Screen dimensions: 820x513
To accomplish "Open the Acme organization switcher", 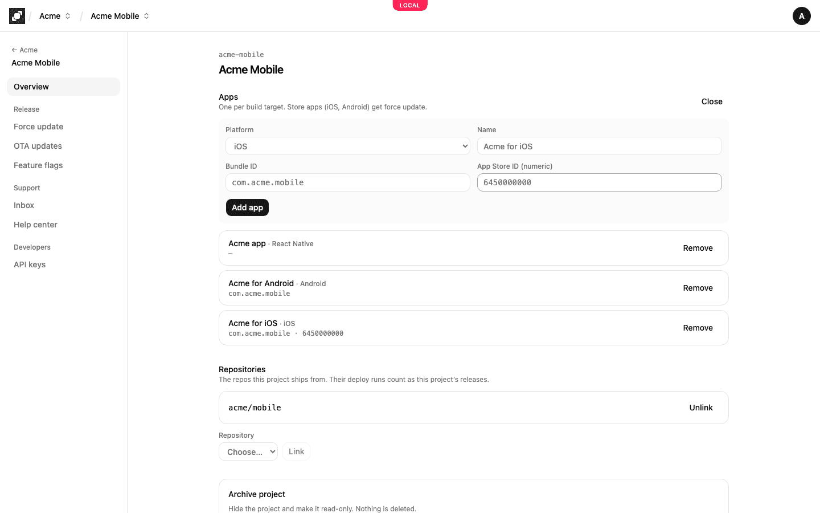I will point(55,16).
